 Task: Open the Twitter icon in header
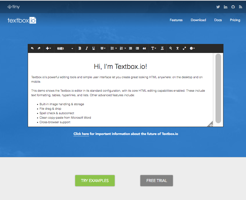tap(218, 7)
